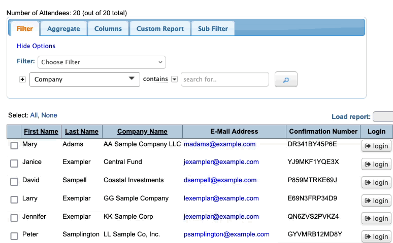
Task: Sort by Last Name column header
Action: 82,132
